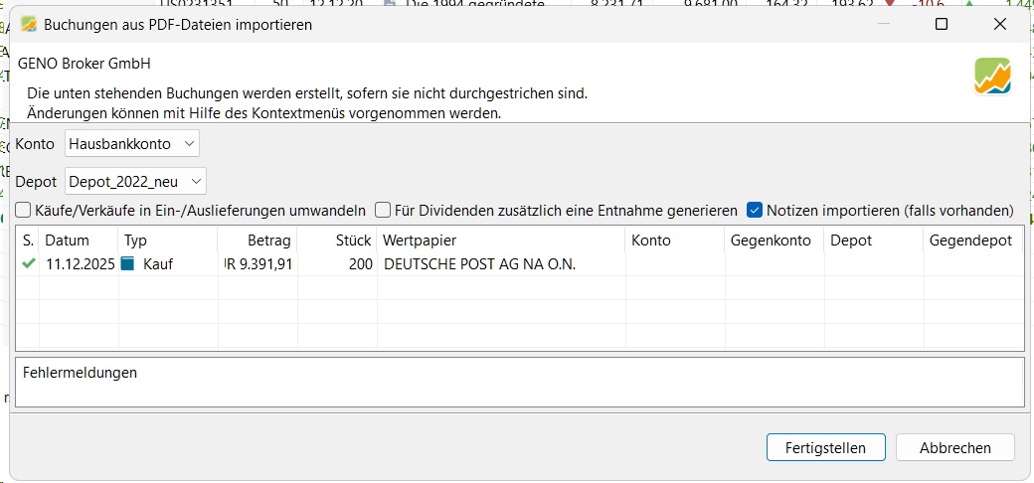Click the green checkmark status icon
The width and height of the screenshot is (1034, 483).
coord(29,264)
